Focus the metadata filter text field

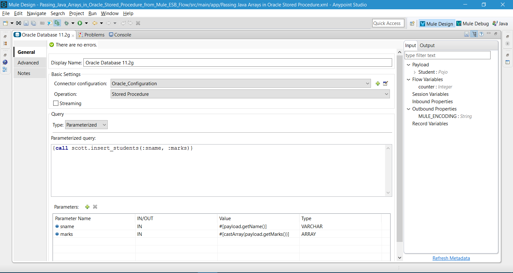pos(448,55)
